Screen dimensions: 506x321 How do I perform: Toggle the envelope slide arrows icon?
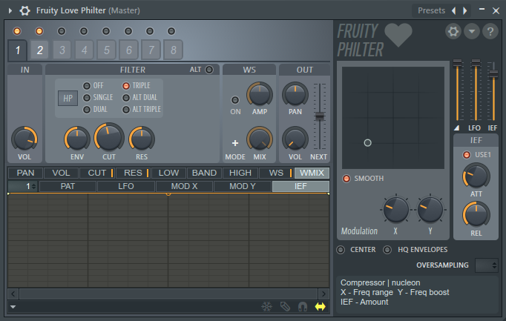tap(320, 306)
